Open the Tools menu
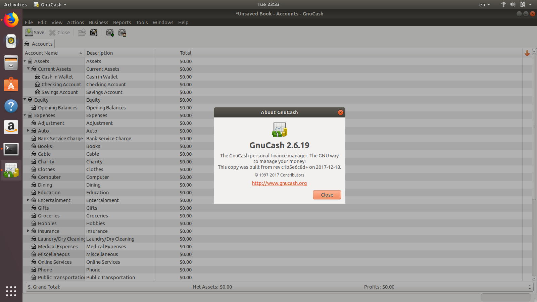537x302 pixels. click(142, 22)
